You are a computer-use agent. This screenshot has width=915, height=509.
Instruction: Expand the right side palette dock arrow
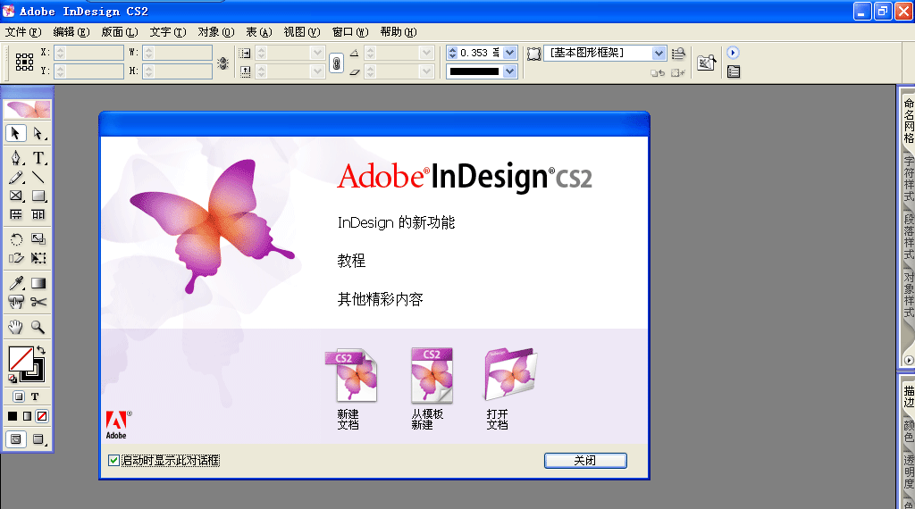point(909,361)
